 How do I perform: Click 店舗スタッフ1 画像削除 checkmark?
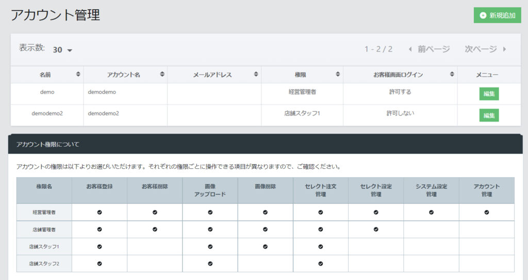point(265,247)
